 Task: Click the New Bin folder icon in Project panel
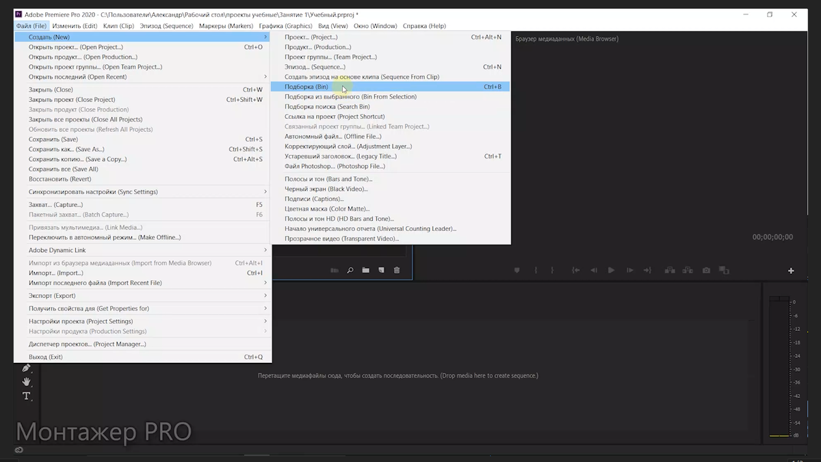click(x=366, y=270)
